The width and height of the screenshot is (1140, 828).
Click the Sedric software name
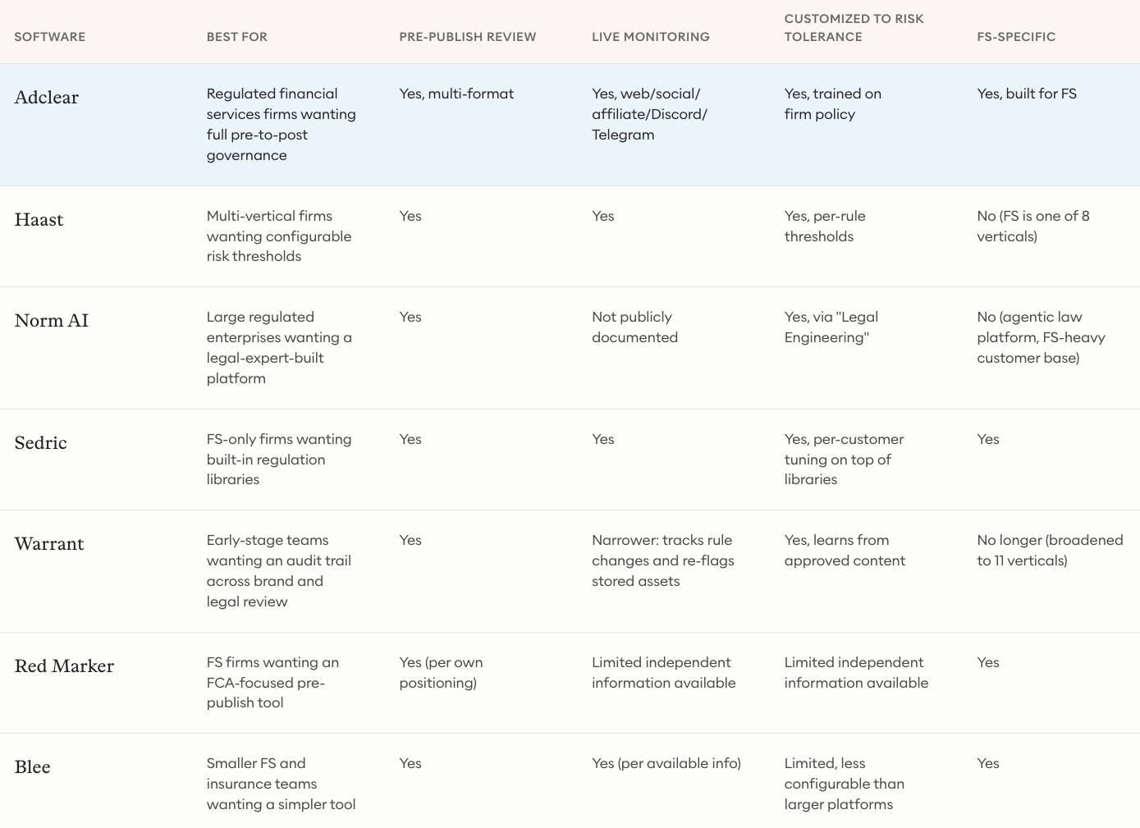coord(40,443)
